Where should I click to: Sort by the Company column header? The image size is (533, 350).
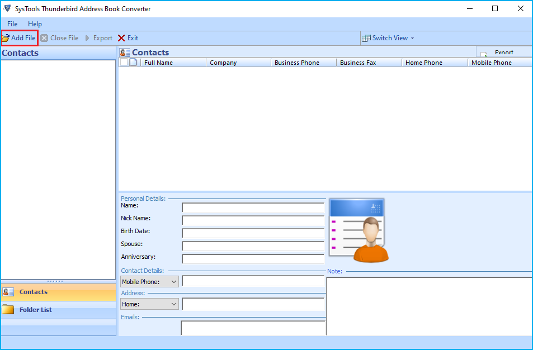click(x=238, y=63)
